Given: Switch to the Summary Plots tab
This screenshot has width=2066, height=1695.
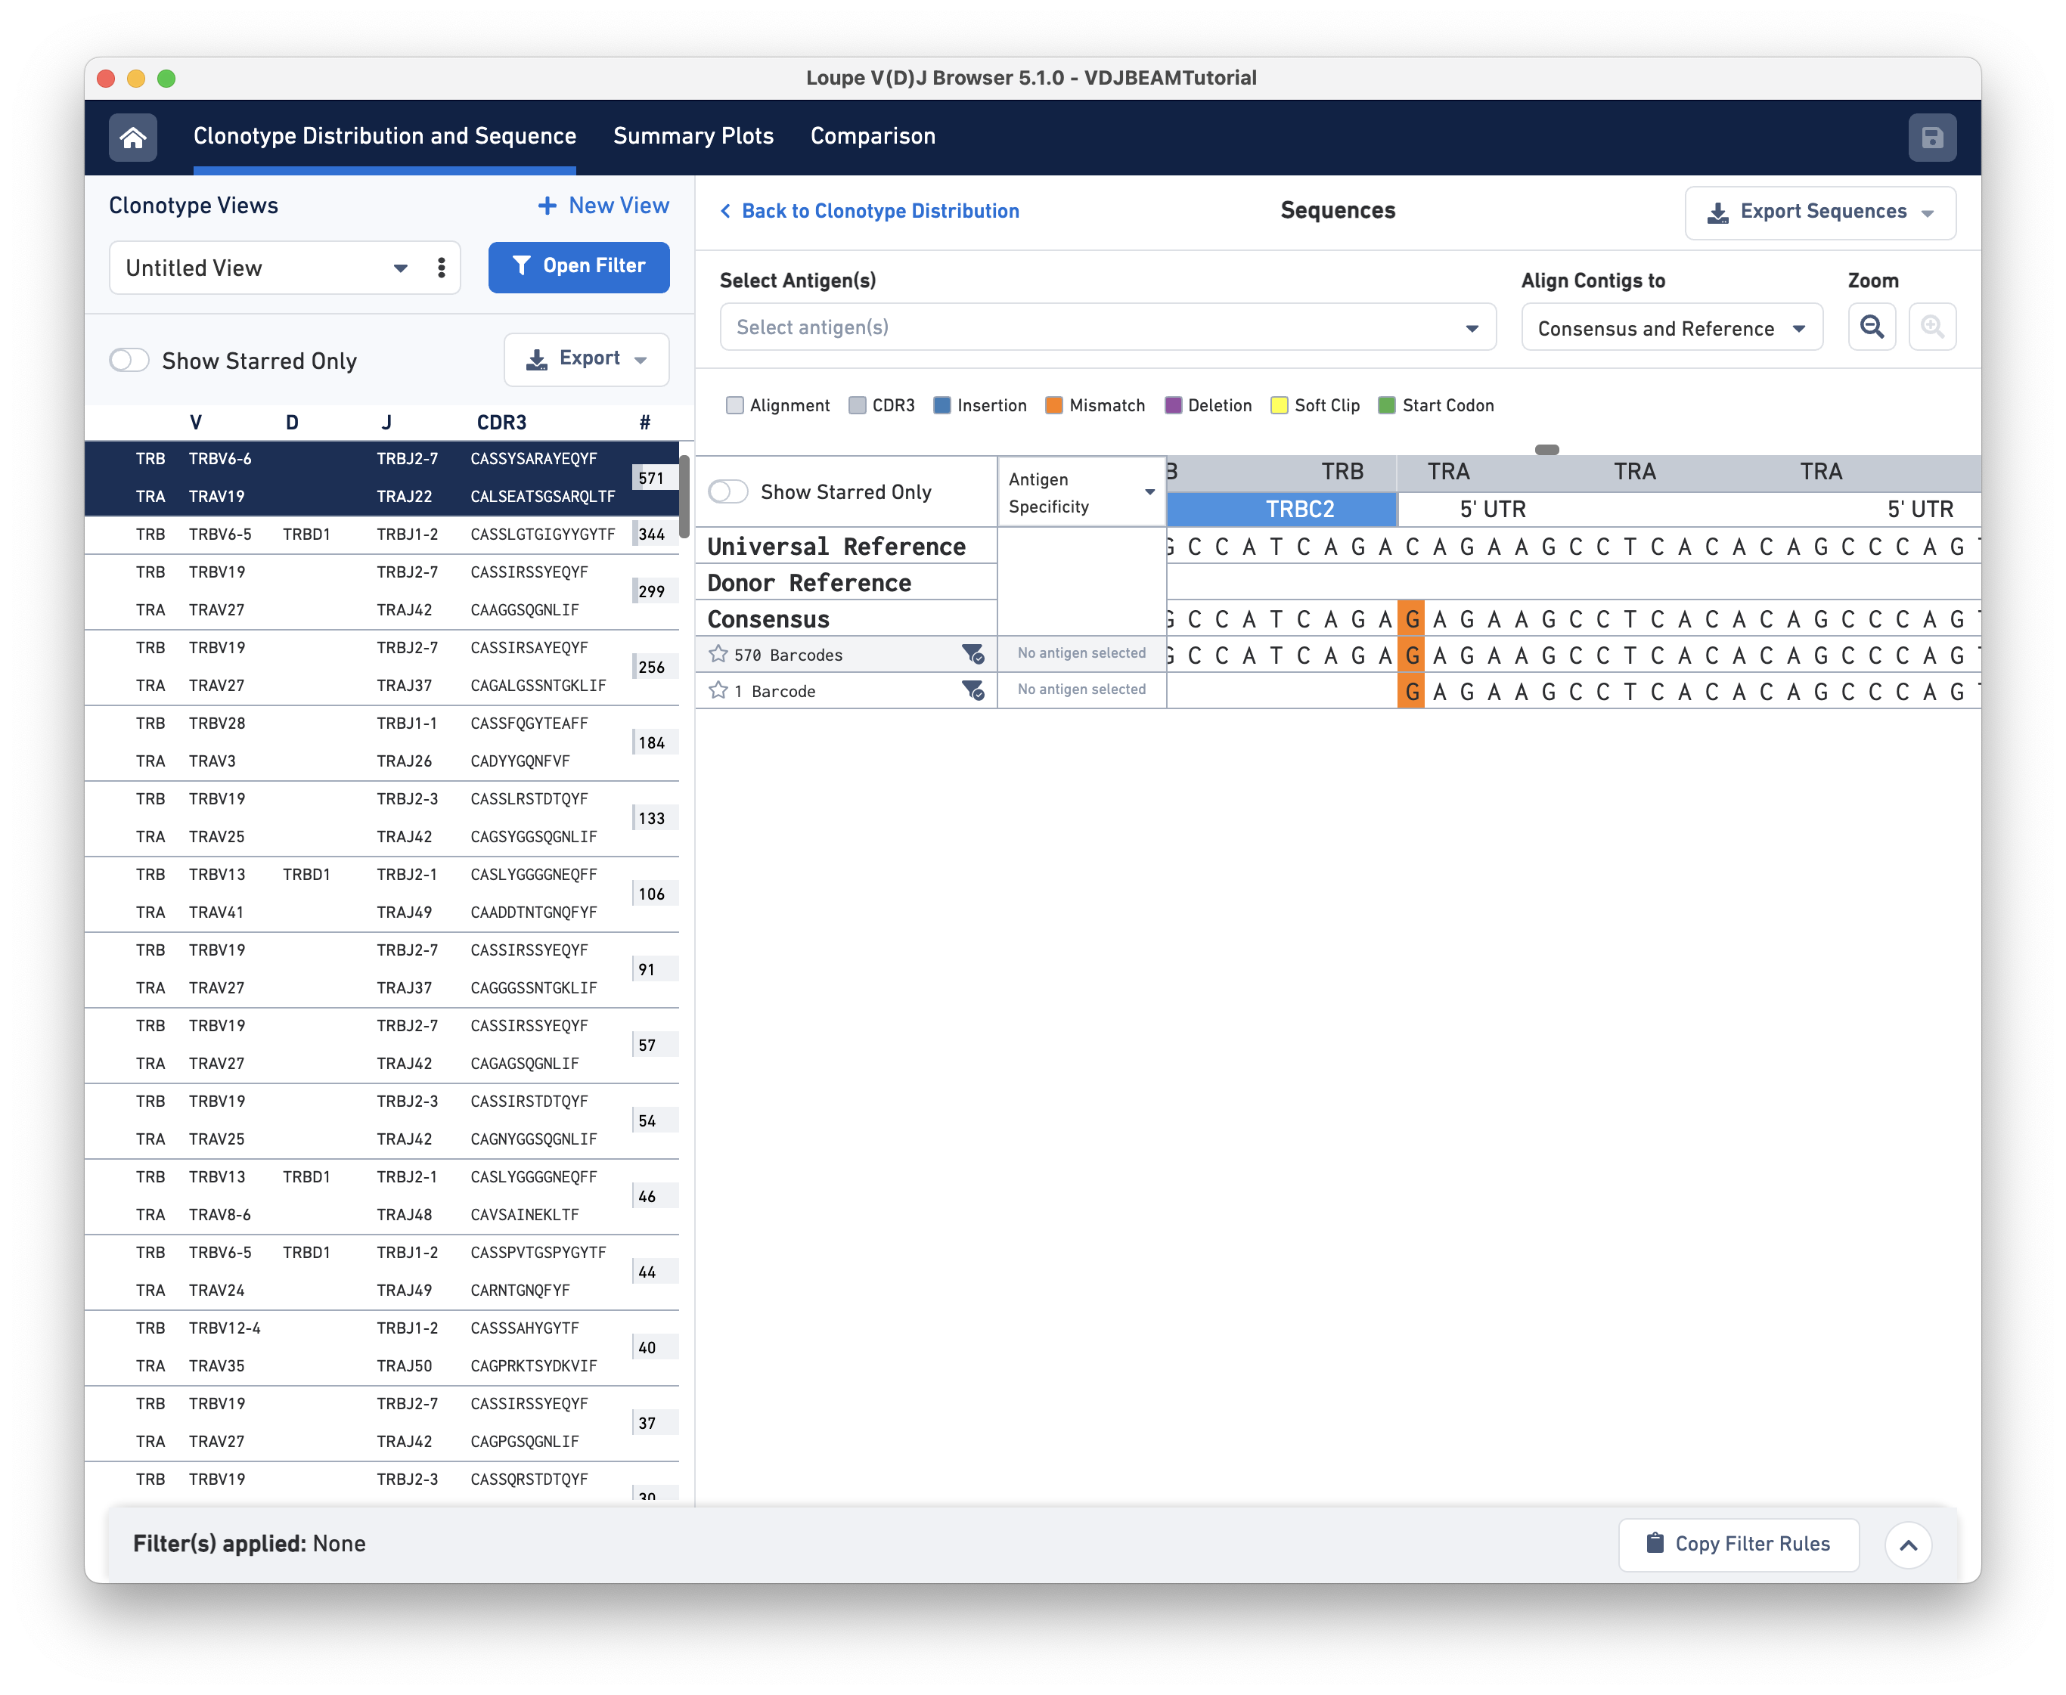Looking at the screenshot, I should tap(693, 136).
